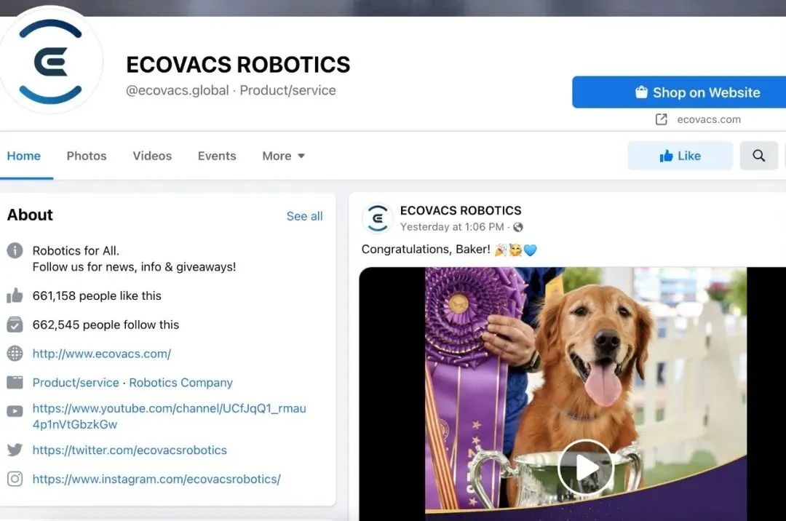Play the golden retriever video
Screen dimensions: 786x521
[585, 467]
